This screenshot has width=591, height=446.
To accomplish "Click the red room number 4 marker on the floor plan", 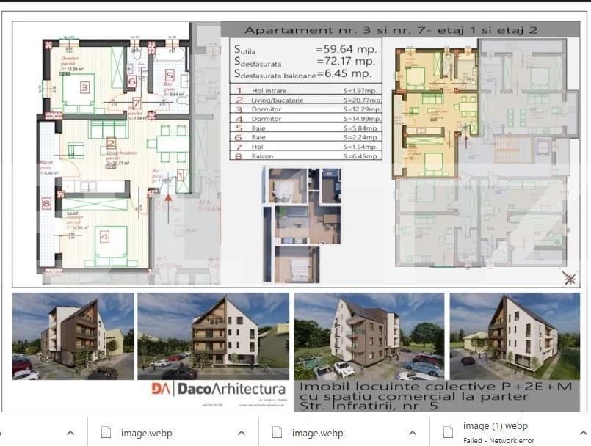I will pyautogui.click(x=104, y=236).
